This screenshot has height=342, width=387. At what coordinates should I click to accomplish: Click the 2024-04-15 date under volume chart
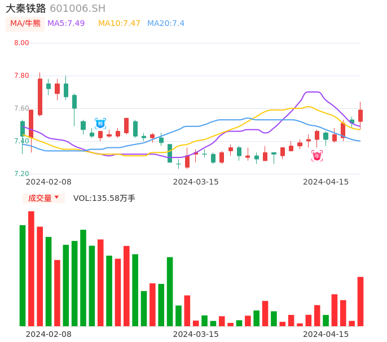(x=326, y=334)
